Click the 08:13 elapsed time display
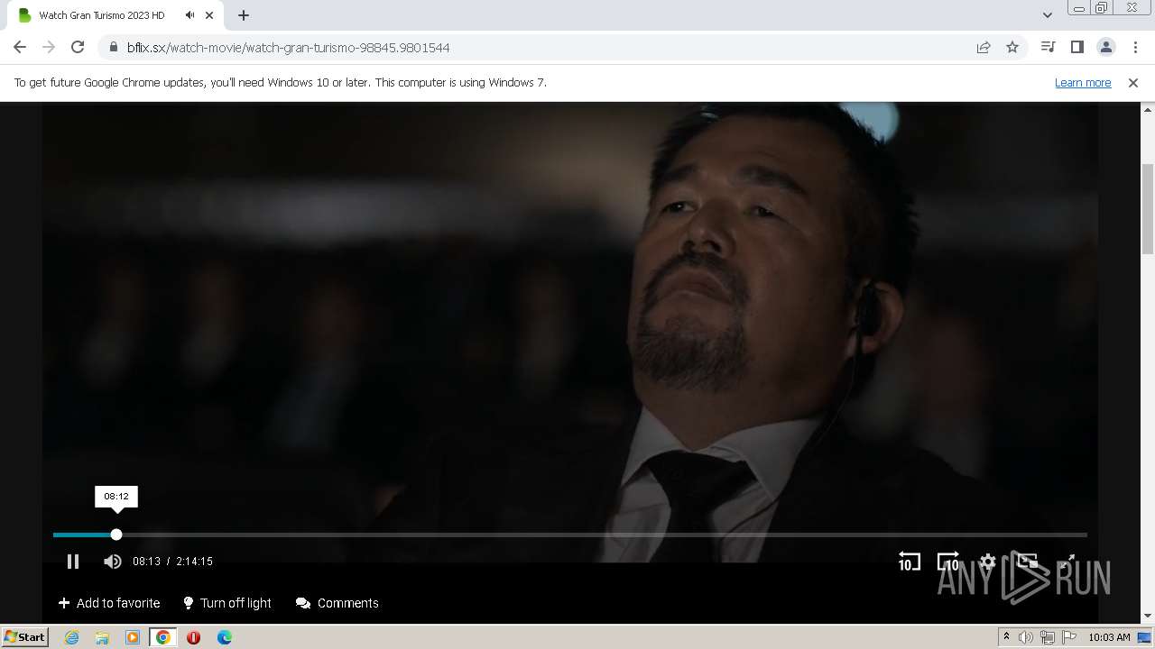The width and height of the screenshot is (1155, 649). point(146,562)
